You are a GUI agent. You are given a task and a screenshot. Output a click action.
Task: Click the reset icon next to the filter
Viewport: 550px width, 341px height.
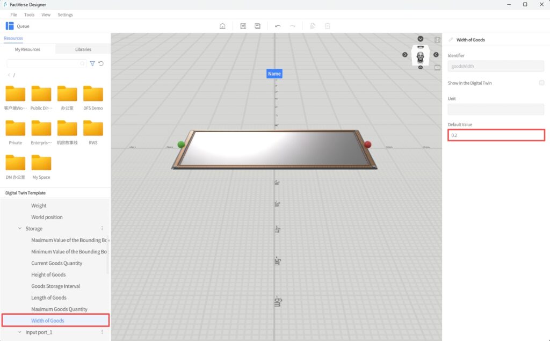point(102,63)
